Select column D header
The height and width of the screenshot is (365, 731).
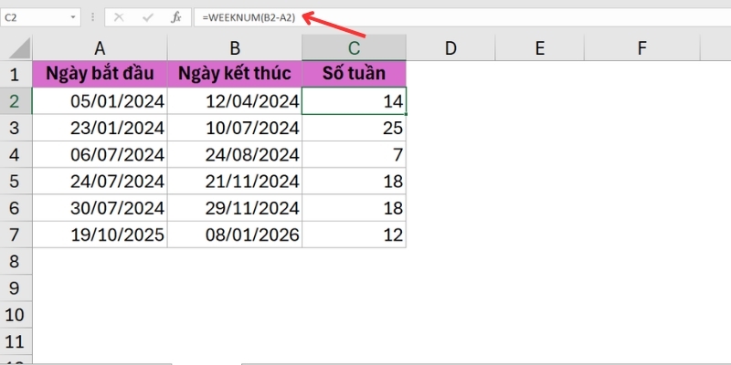[450, 47]
